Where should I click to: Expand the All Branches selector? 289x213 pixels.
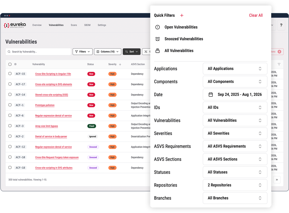click(x=235, y=198)
